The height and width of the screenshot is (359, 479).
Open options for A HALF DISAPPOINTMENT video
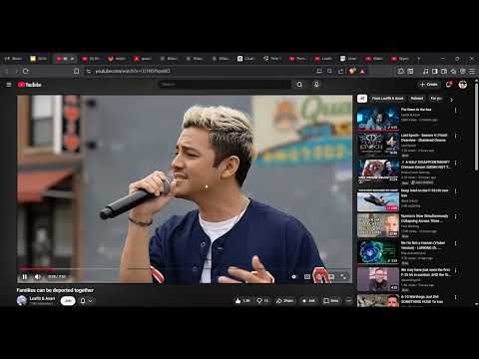click(x=456, y=163)
